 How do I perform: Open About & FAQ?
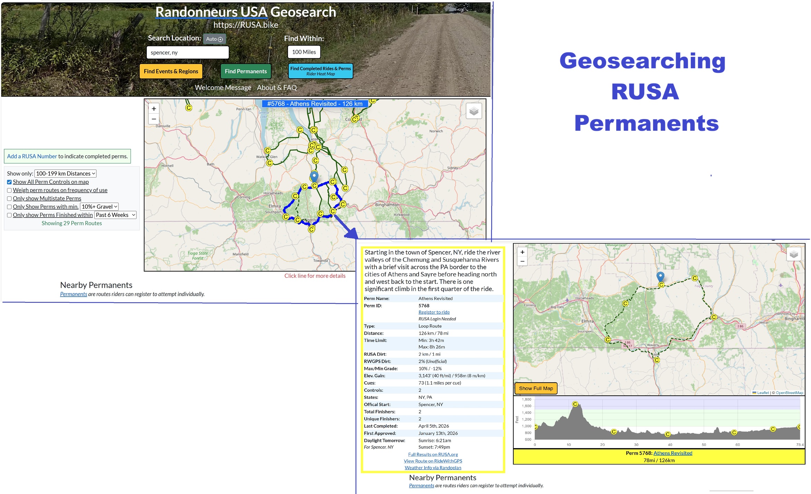click(277, 88)
